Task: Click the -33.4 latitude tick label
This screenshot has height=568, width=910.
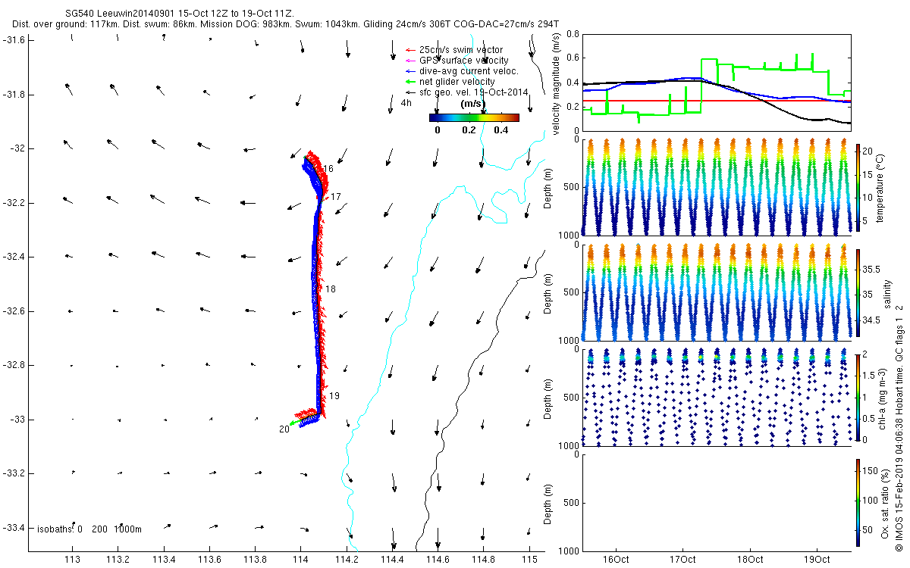Action: (14, 527)
